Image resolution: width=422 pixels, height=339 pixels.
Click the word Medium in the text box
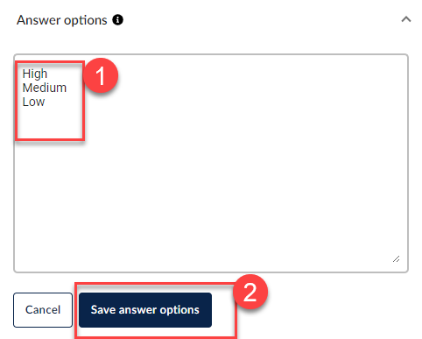click(45, 88)
